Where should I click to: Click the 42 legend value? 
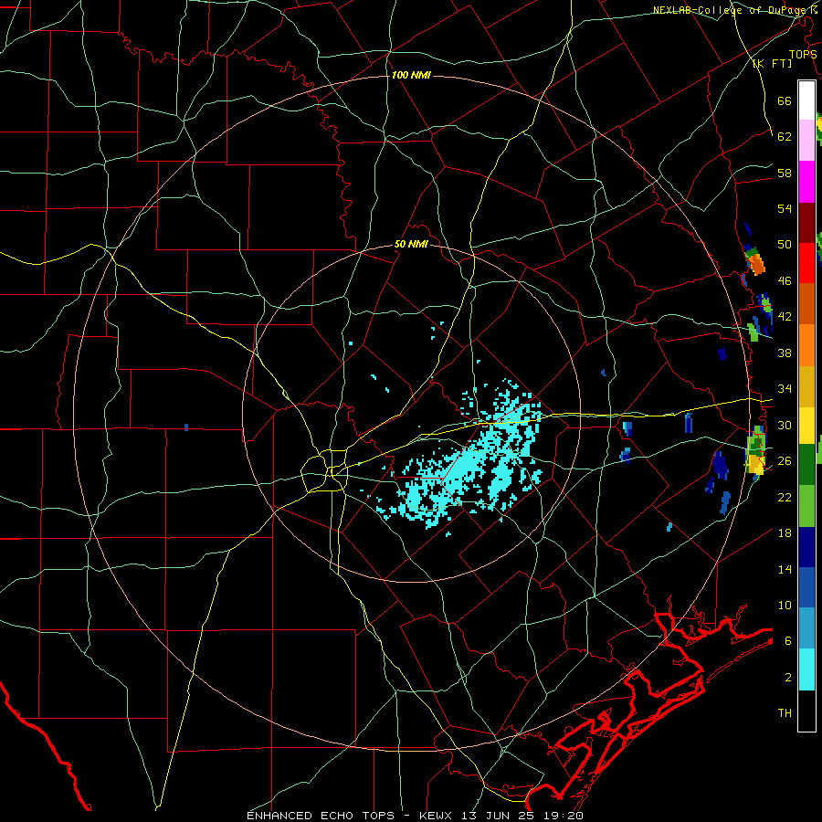point(785,316)
